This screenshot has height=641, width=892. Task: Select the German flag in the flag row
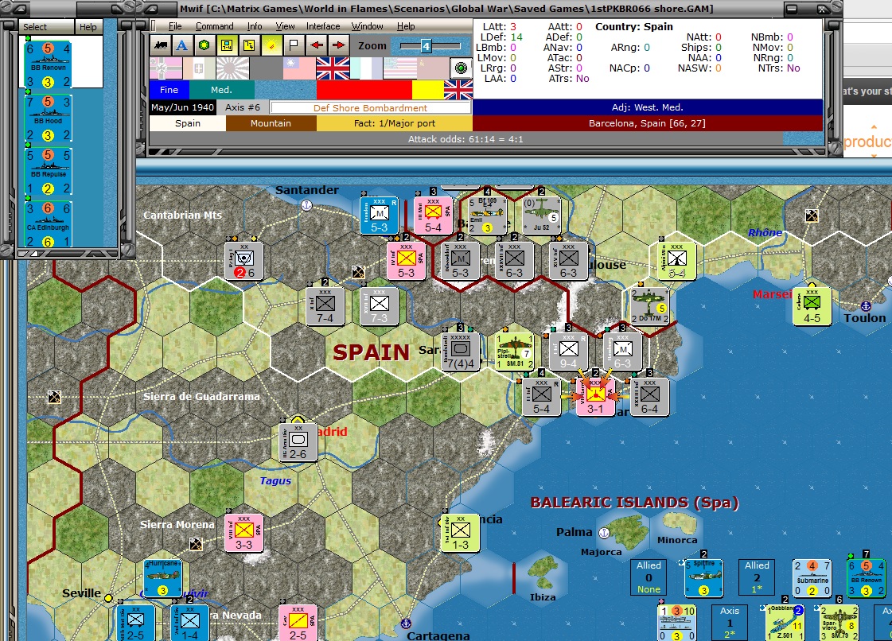(166, 68)
